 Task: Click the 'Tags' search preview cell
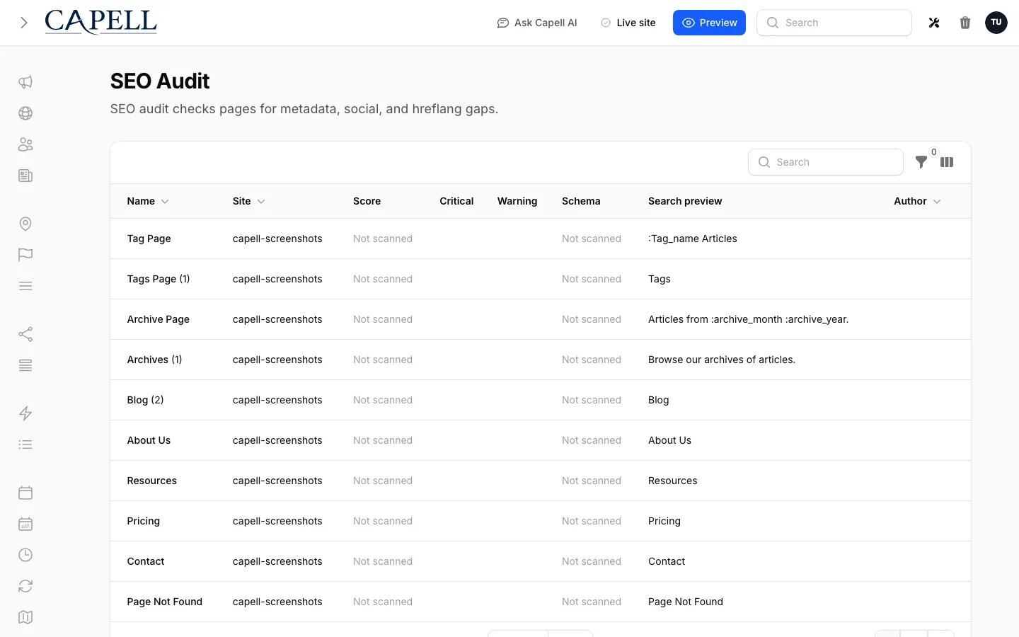(x=660, y=279)
